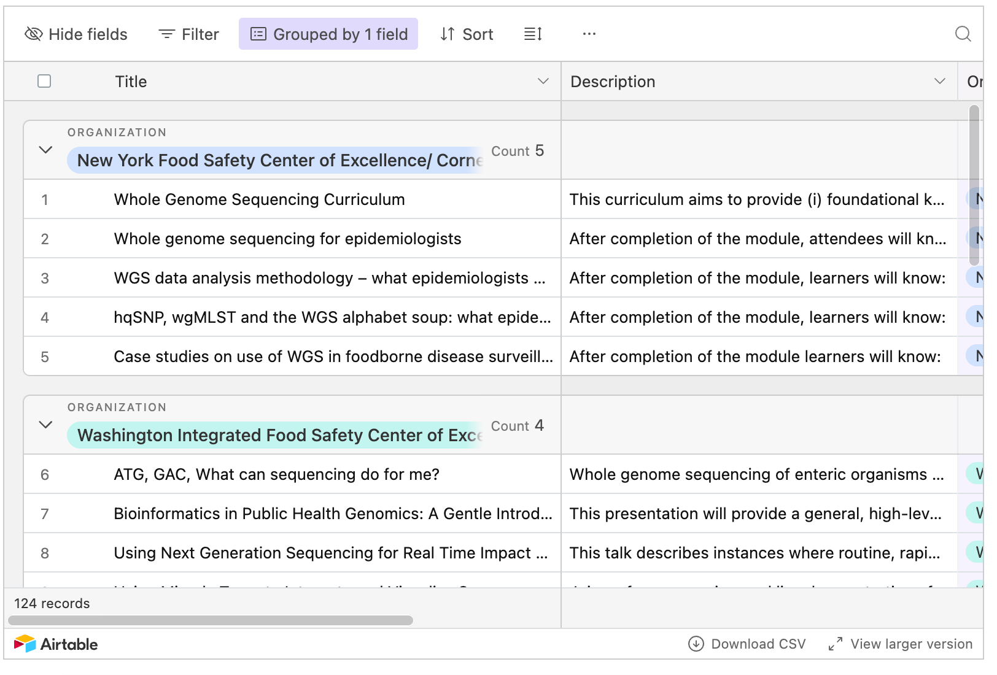Select all records with the header checkbox
997x675 pixels.
44,81
